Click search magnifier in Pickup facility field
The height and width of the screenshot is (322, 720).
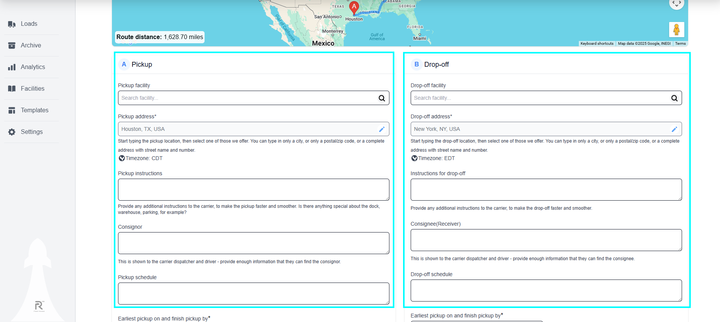point(382,98)
